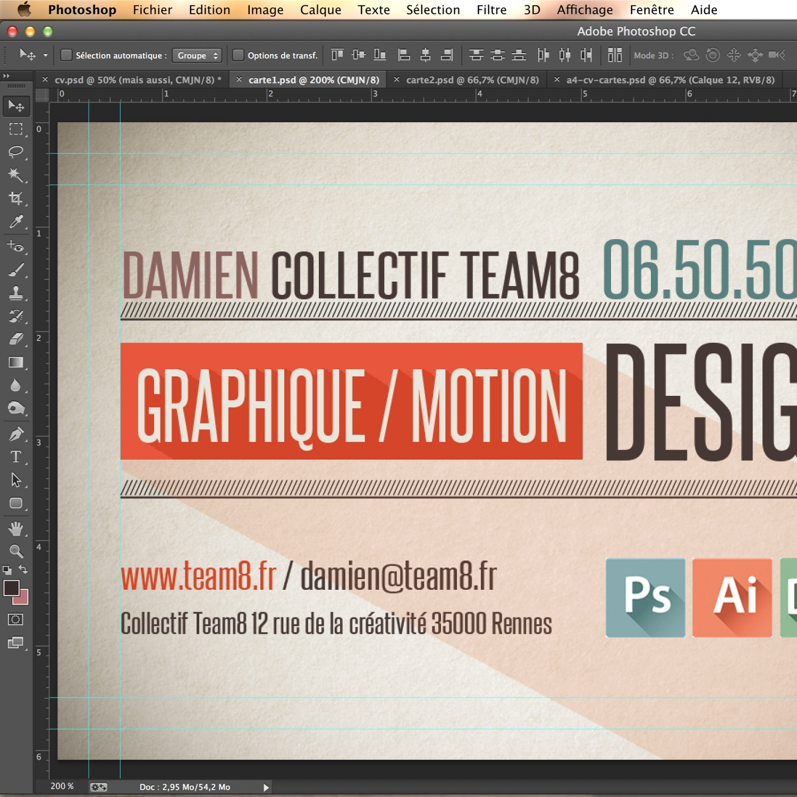Toggle Quick Mask mode
797x797 pixels.
pos(15,620)
